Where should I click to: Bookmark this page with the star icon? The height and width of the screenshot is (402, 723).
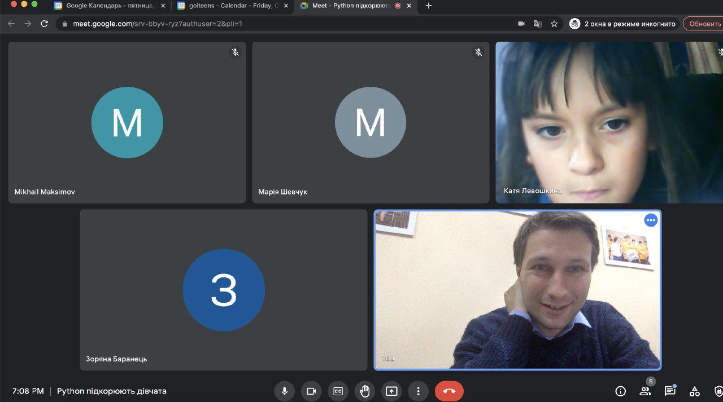pos(554,24)
